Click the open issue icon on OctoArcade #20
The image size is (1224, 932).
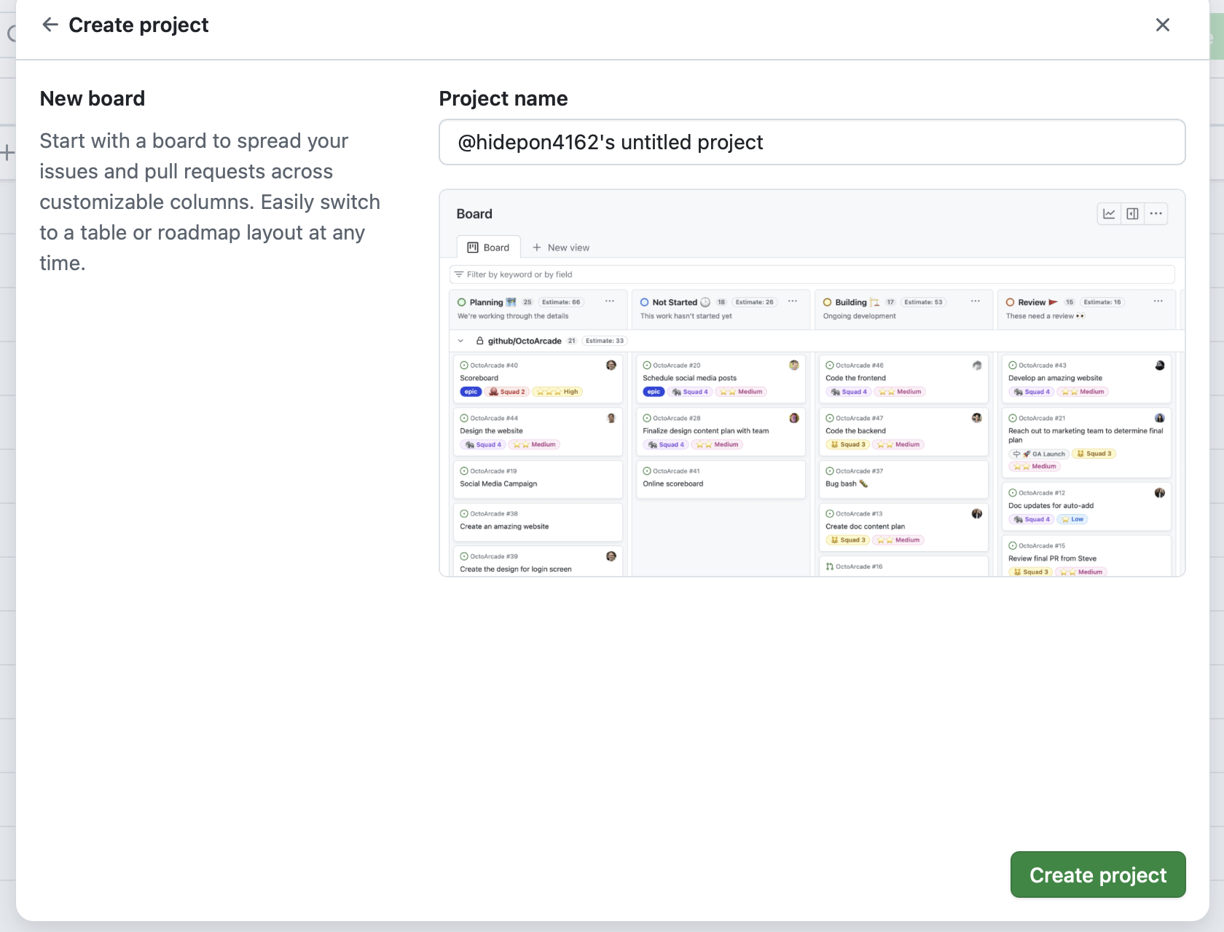(x=647, y=366)
